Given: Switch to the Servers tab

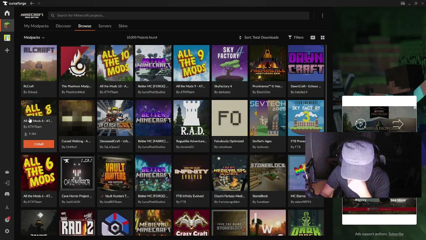Looking at the screenshot, I should [x=105, y=26].
